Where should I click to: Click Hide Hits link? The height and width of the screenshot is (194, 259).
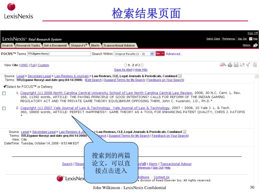(141, 70)
